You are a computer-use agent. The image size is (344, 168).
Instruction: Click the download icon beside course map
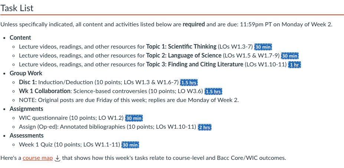58,158
